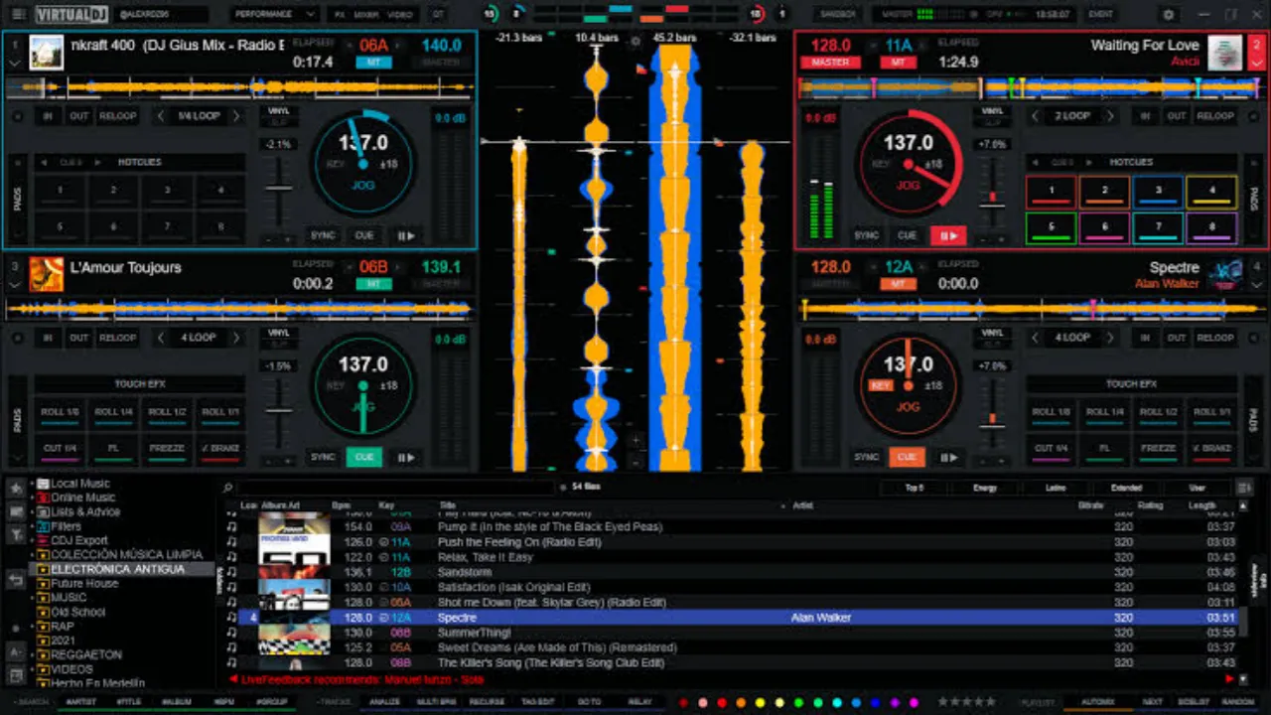
Task: Open HOTCUES pad mode menu on deck 2
Action: pyautogui.click(x=1132, y=162)
